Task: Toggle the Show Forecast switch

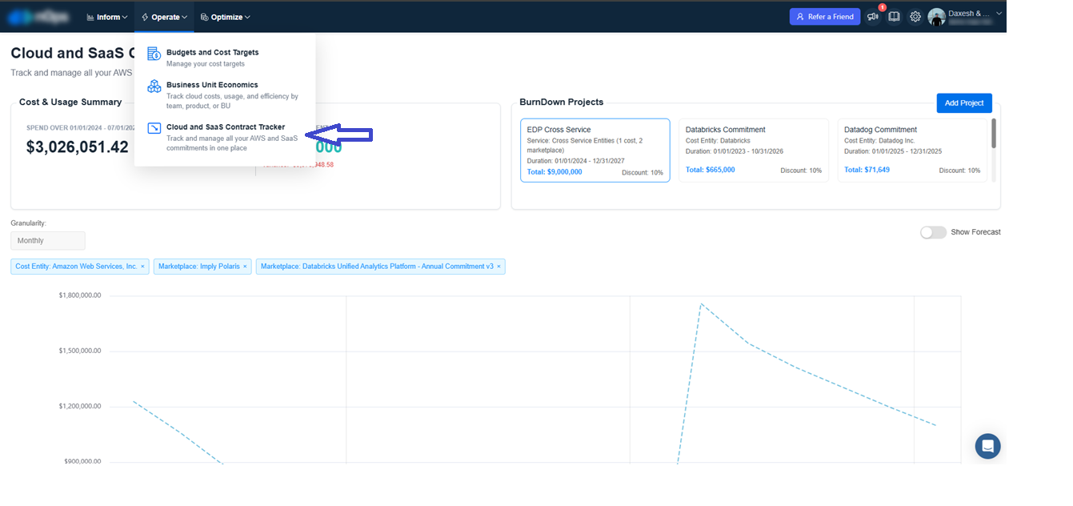Action: pyautogui.click(x=933, y=232)
